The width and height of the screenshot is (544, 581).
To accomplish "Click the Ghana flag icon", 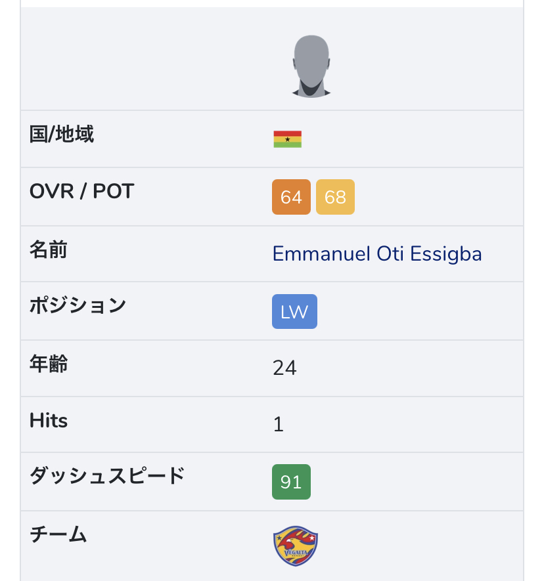I will 287,139.
